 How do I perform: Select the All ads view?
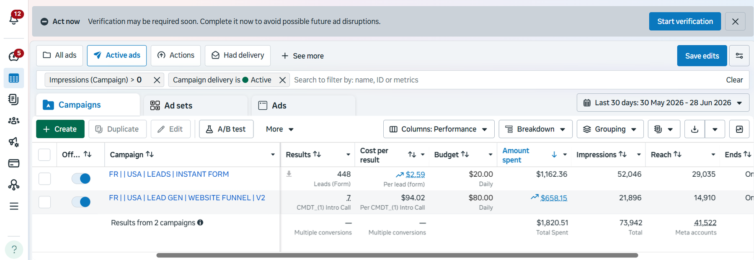(59, 55)
